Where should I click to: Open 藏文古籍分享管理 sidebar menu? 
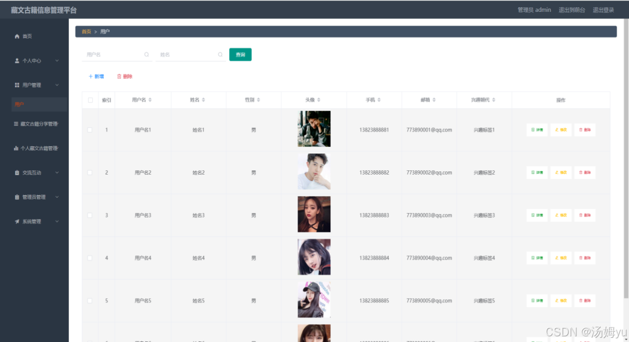pos(40,124)
